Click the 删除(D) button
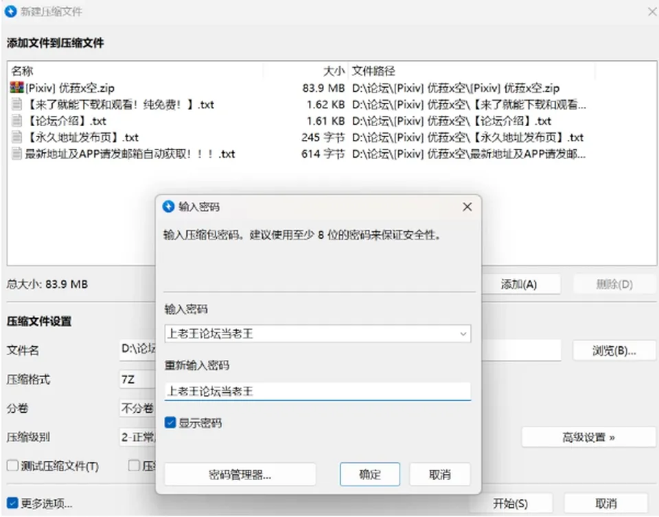The height and width of the screenshot is (517, 659). point(614,284)
